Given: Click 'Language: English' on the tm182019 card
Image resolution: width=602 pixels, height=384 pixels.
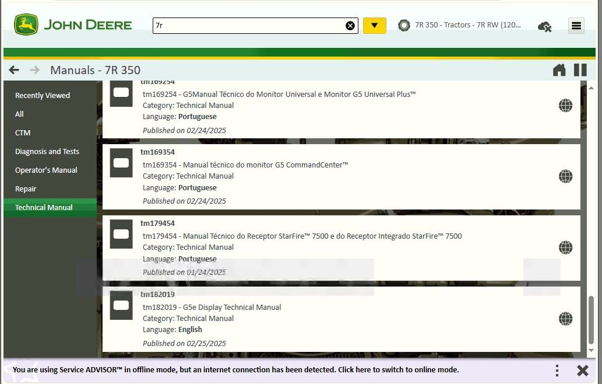Looking at the screenshot, I should (172, 329).
